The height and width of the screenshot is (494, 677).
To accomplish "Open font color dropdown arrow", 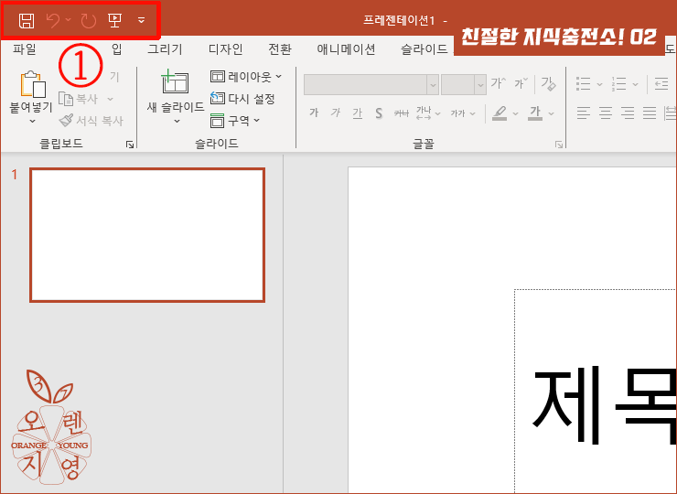I will pyautogui.click(x=552, y=113).
